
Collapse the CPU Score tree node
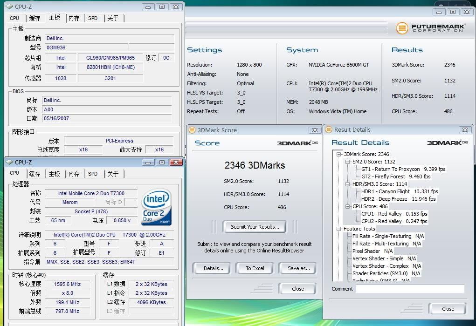tap(348, 206)
